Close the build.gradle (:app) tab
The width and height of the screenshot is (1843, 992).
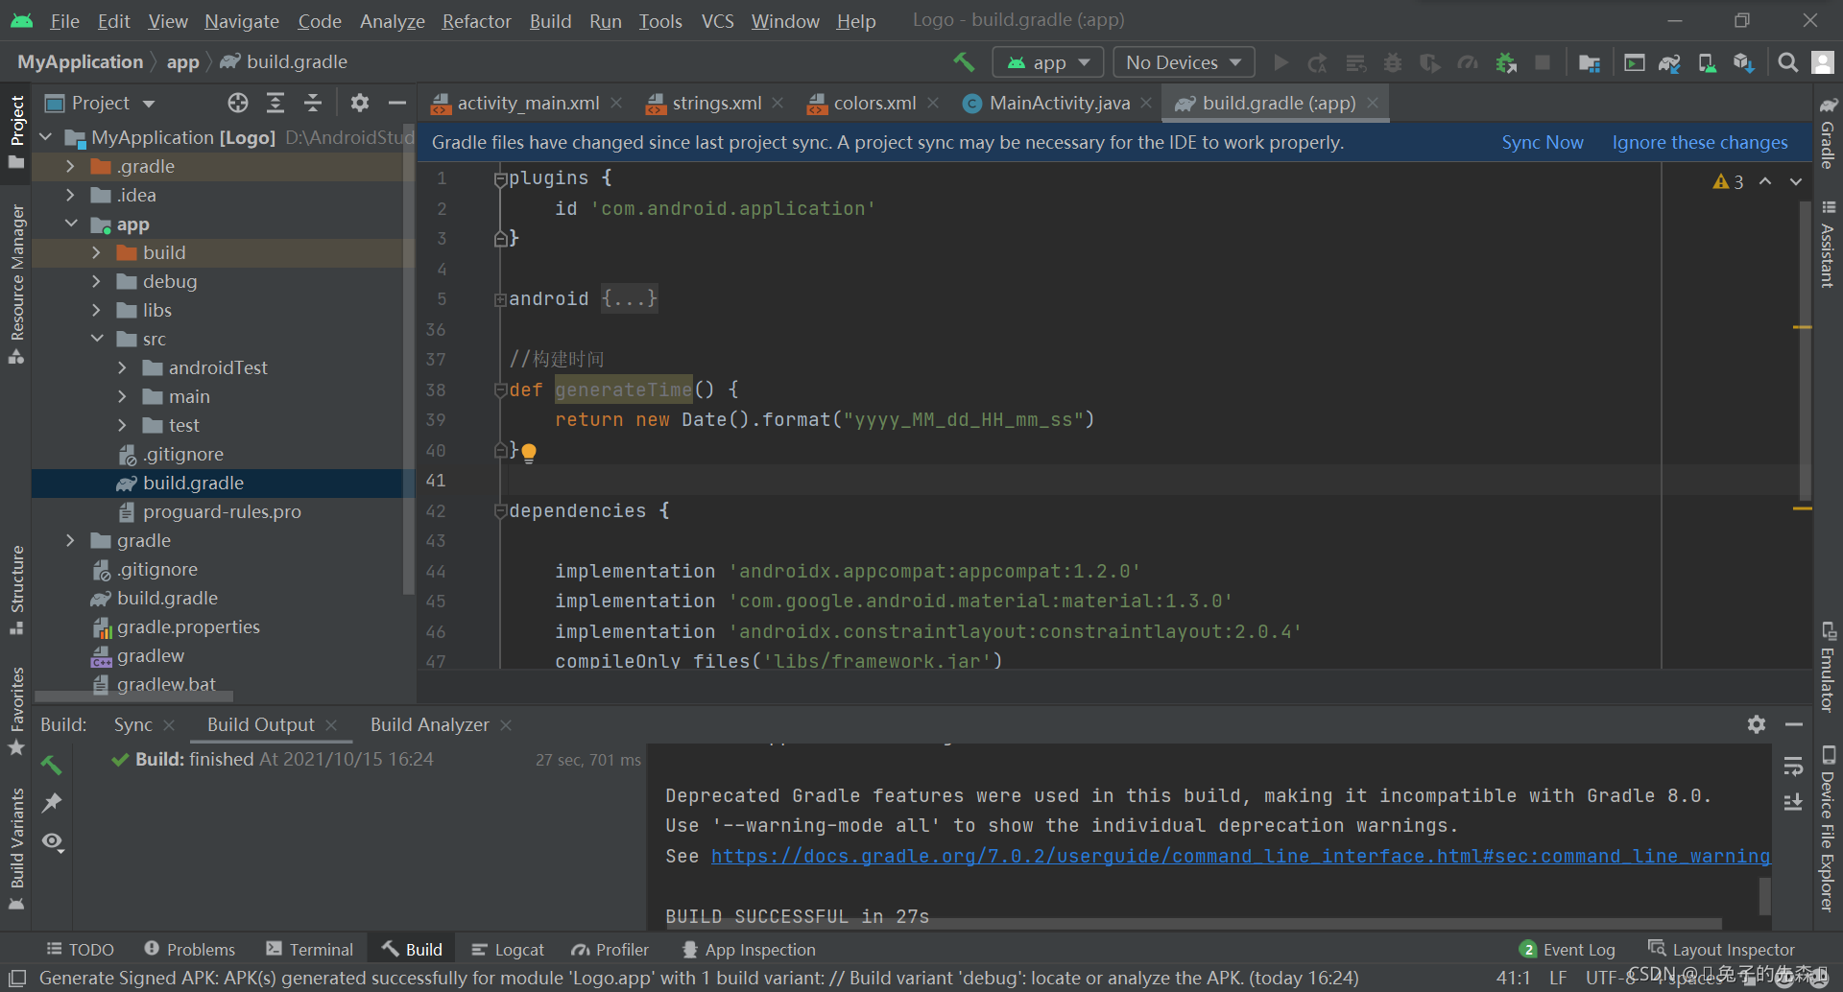(1373, 103)
